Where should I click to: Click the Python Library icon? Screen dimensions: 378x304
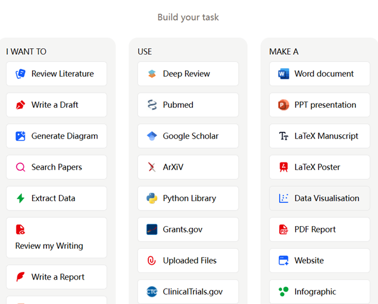click(x=152, y=199)
